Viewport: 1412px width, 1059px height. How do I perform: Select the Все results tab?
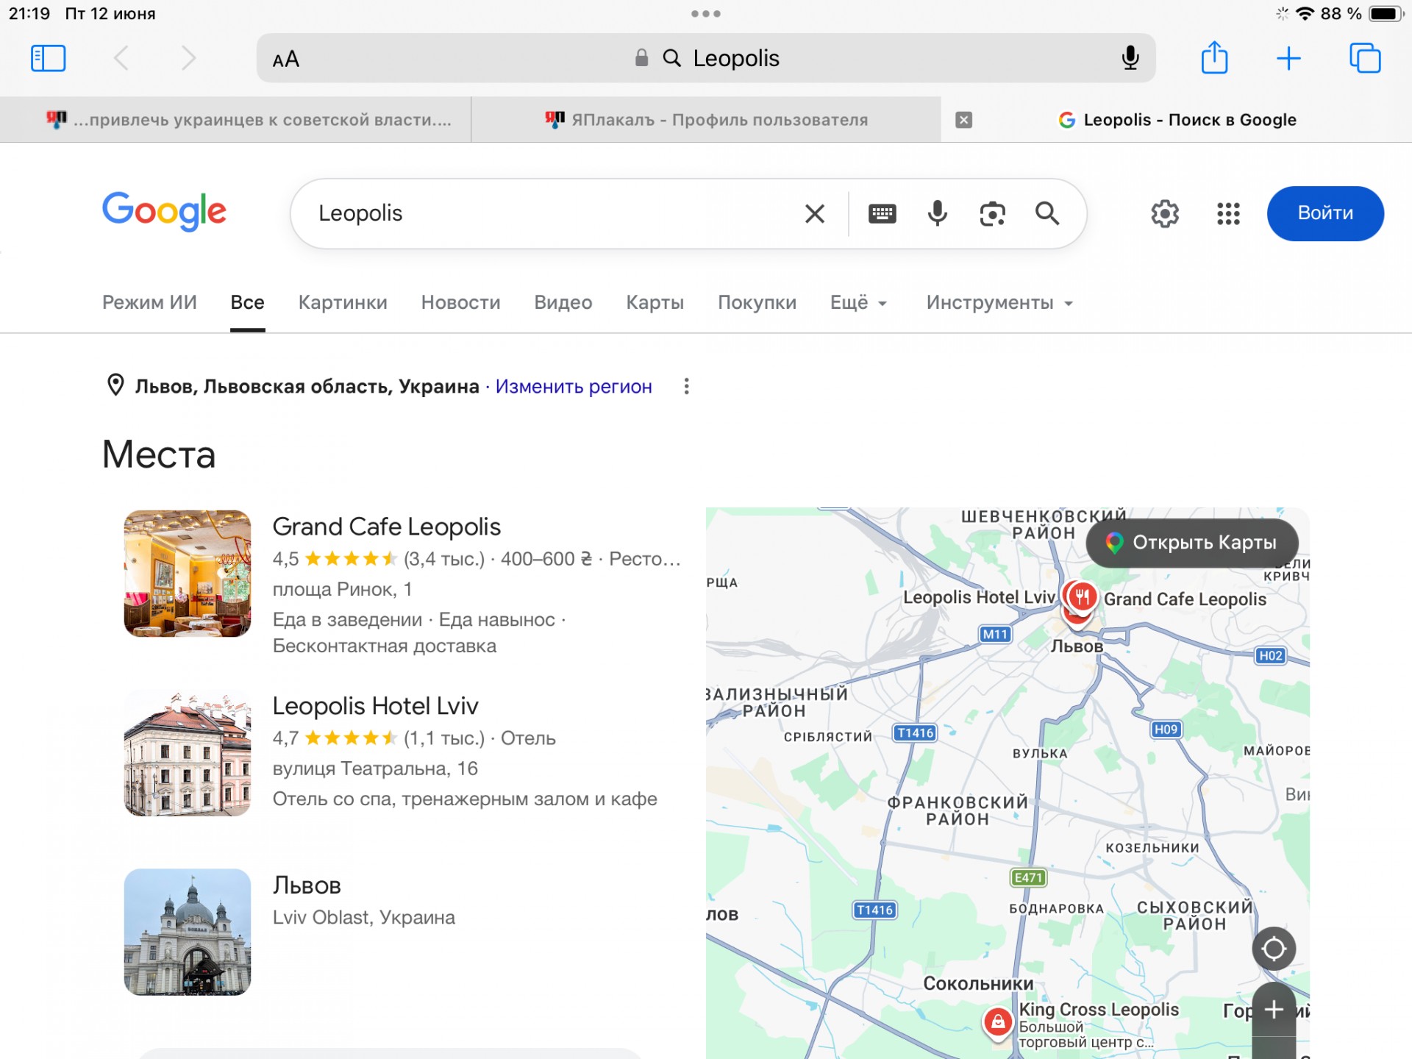coord(247,302)
